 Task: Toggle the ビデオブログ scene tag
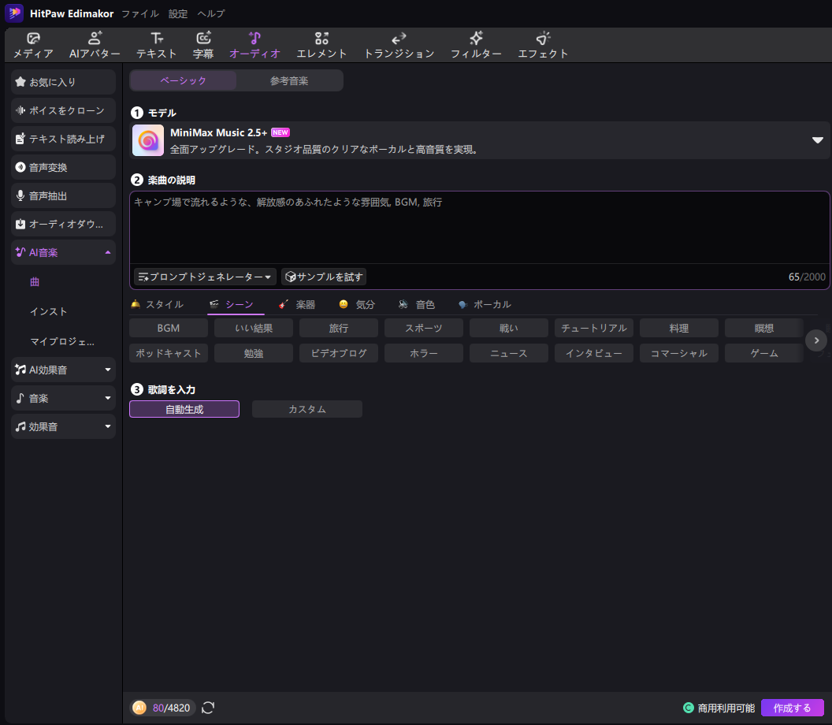(339, 353)
